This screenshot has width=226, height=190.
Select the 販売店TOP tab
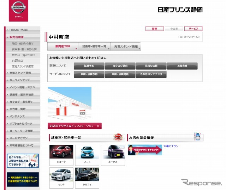(63, 46)
